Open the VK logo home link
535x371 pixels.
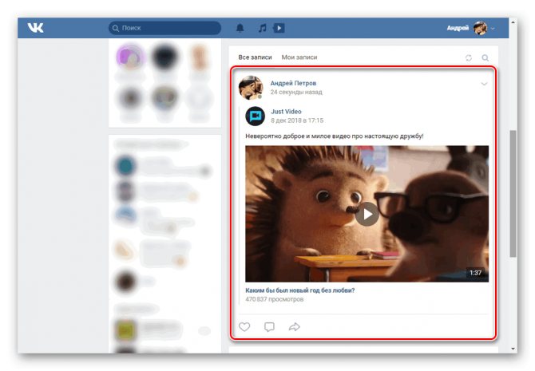coord(35,28)
